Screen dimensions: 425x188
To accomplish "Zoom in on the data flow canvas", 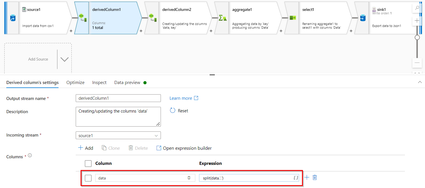I will pyautogui.click(x=417, y=21).
